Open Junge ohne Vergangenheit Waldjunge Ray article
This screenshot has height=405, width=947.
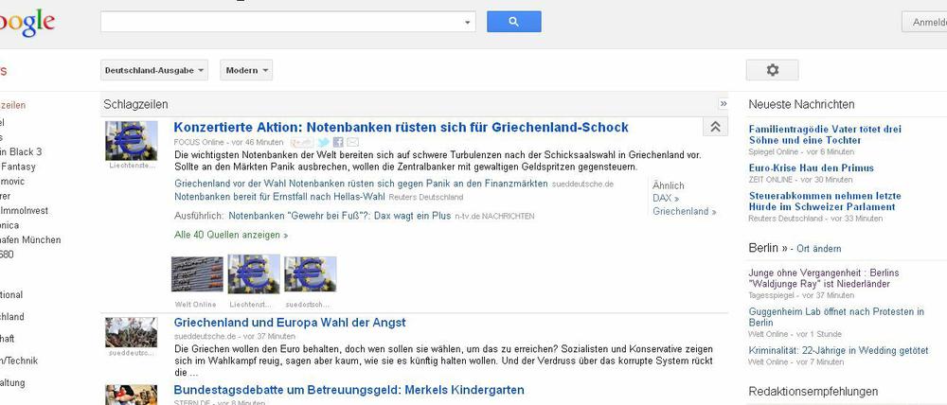(824, 278)
